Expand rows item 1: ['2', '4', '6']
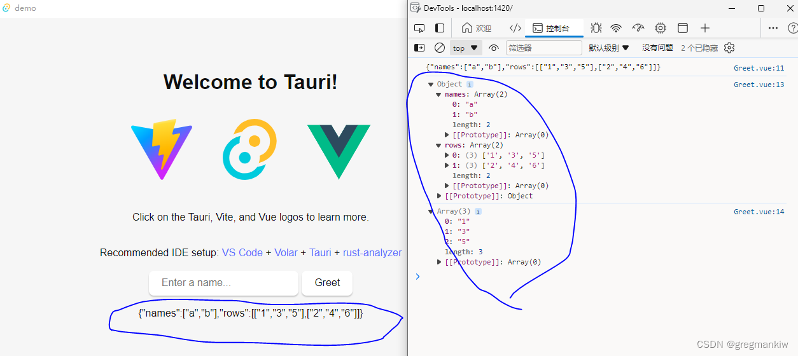 447,165
